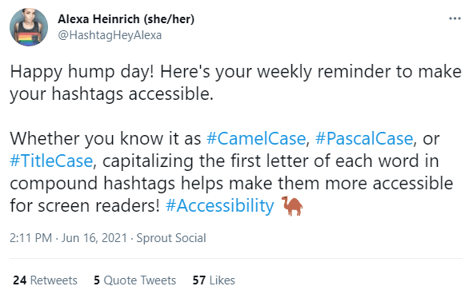The width and height of the screenshot is (473, 298).
Task: Click Alexa Heinrich's profile avatar photo
Action: pyautogui.click(x=29, y=27)
